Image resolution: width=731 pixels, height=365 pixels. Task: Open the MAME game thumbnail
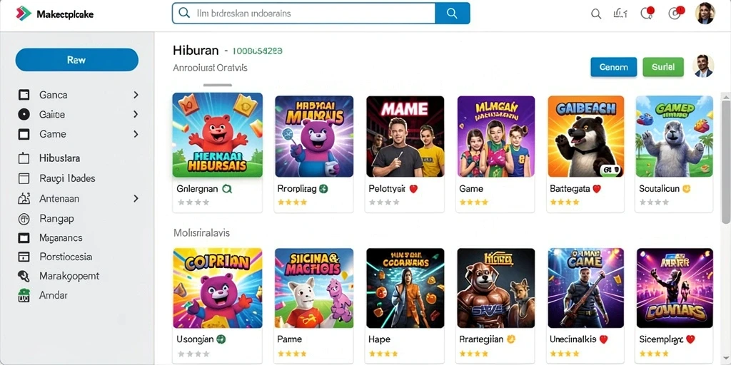coord(405,136)
